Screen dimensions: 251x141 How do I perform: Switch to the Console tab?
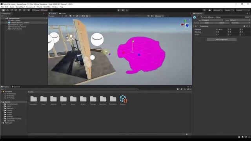16,87
